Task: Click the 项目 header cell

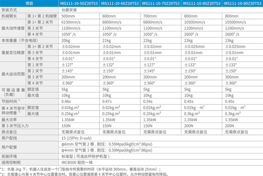Action: [29, 3]
